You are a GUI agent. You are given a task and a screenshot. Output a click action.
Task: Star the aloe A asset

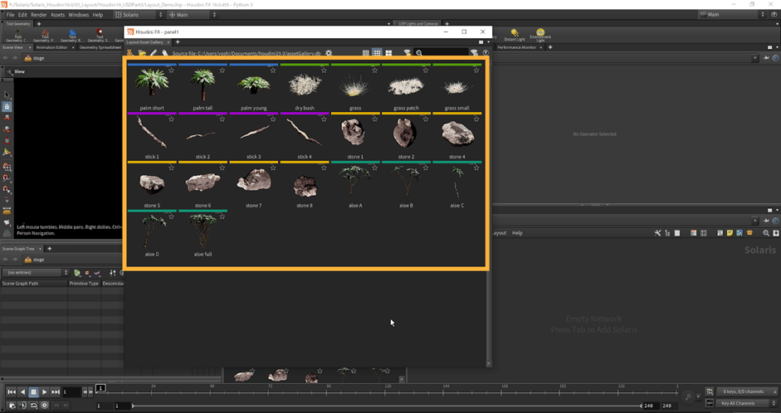[x=374, y=168]
